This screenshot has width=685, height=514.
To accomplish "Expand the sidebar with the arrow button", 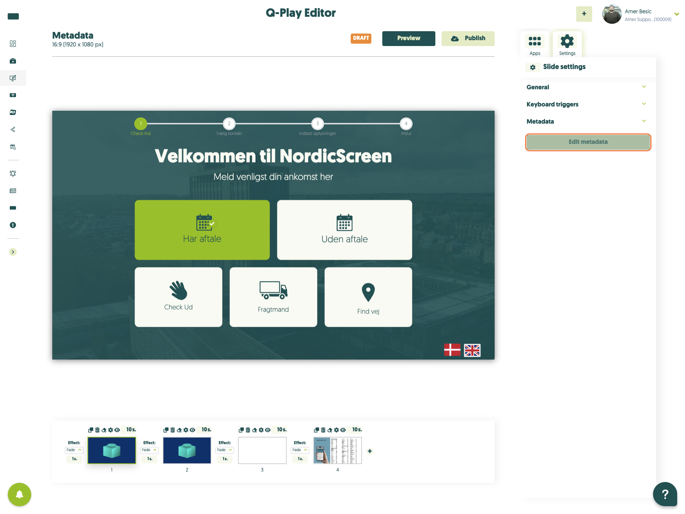I will pyautogui.click(x=13, y=252).
